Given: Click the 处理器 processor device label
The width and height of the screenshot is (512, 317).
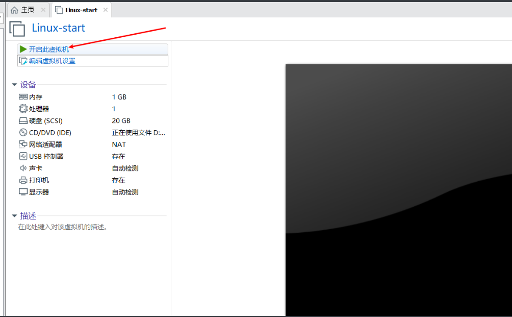Looking at the screenshot, I should pos(39,109).
